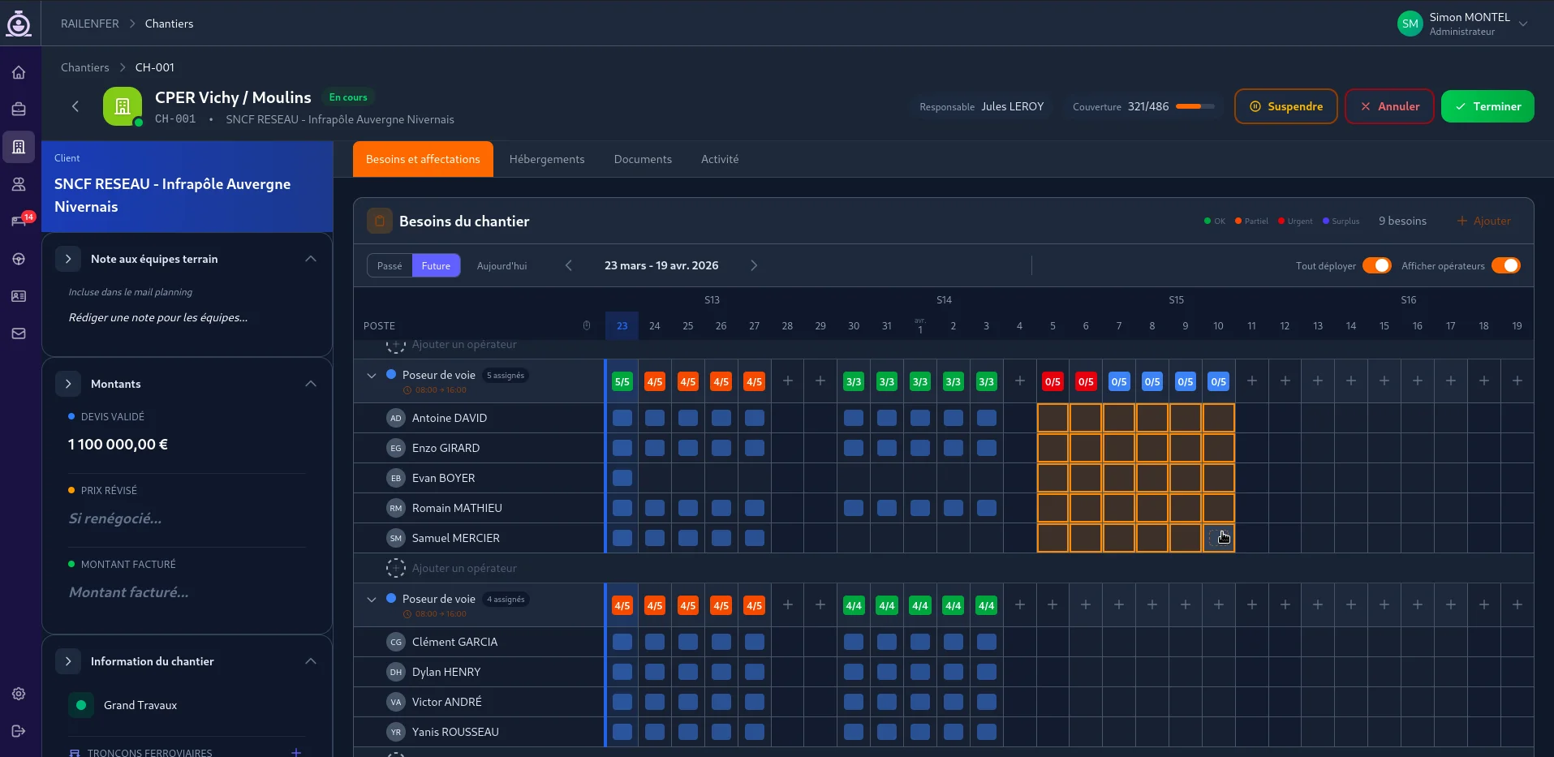1554x757 pixels.
Task: Switch to the Hébergements tab
Action: (x=547, y=159)
